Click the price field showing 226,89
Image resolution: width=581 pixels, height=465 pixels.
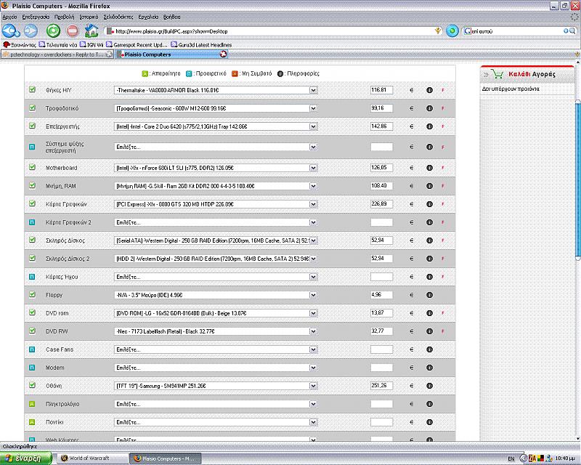(382, 204)
